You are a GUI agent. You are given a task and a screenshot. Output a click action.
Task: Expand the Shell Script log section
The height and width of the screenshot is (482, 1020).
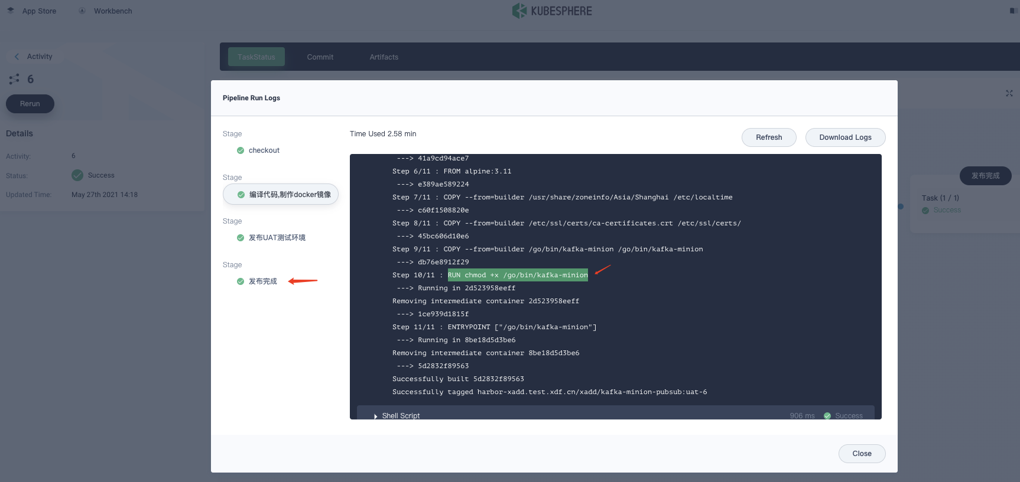376,417
